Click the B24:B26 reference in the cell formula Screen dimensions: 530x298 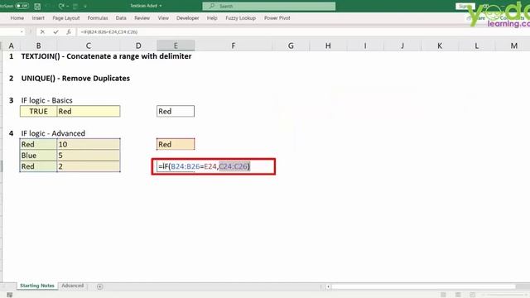coord(185,166)
